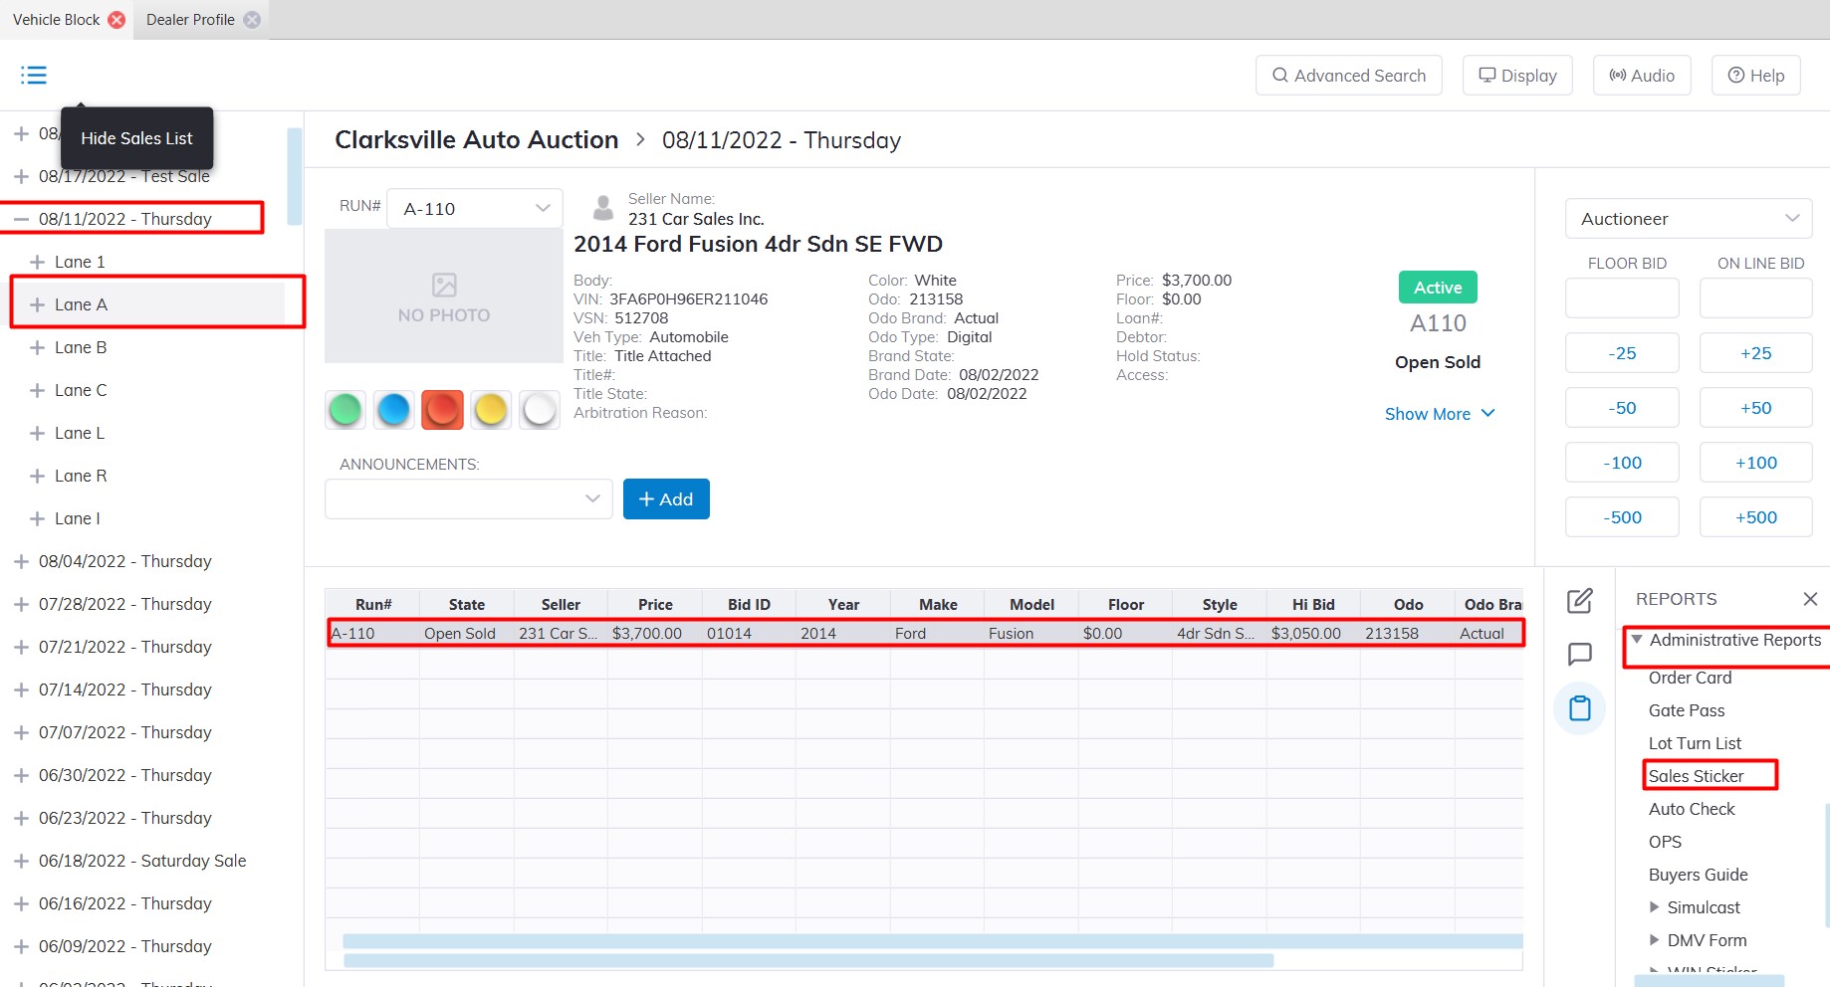Click the Advanced Search button

tap(1348, 76)
